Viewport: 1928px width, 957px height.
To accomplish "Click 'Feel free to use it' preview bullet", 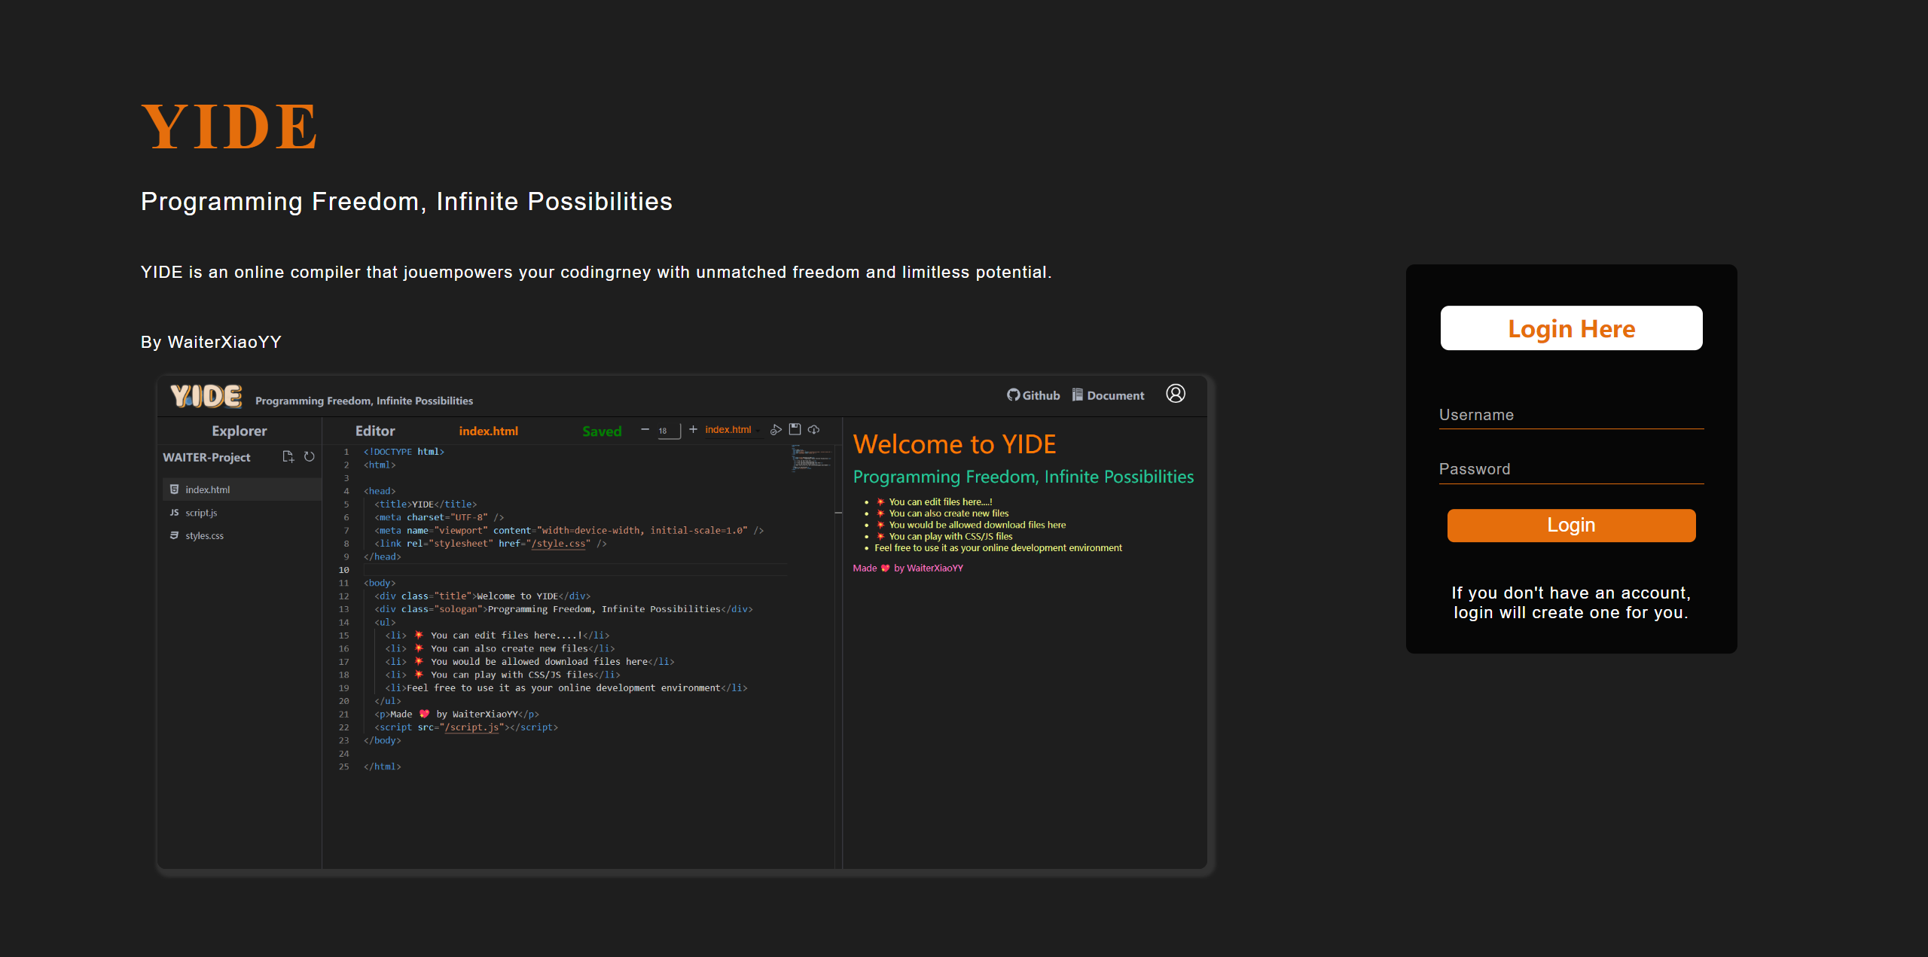I will pos(998,548).
